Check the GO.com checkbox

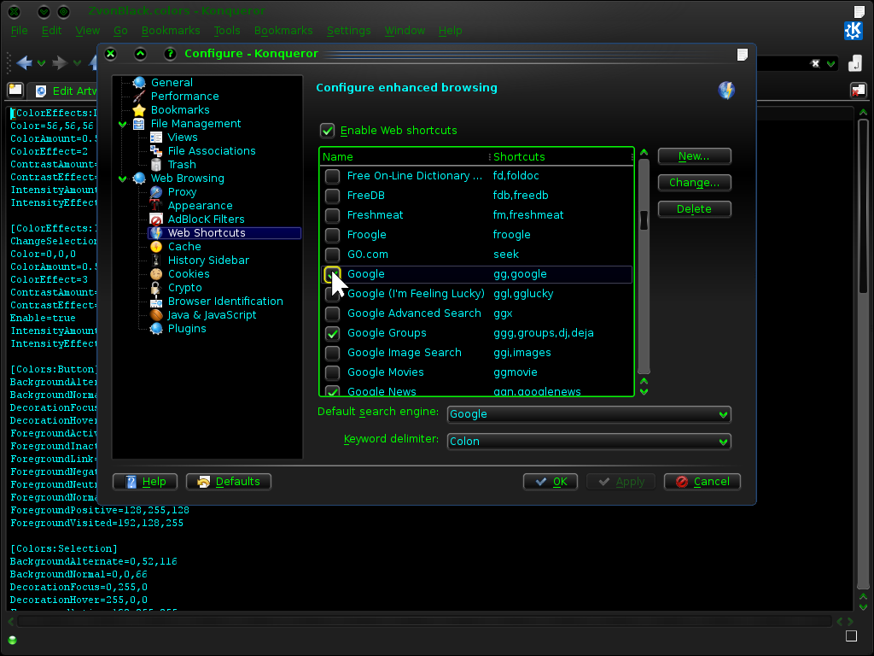(x=332, y=255)
